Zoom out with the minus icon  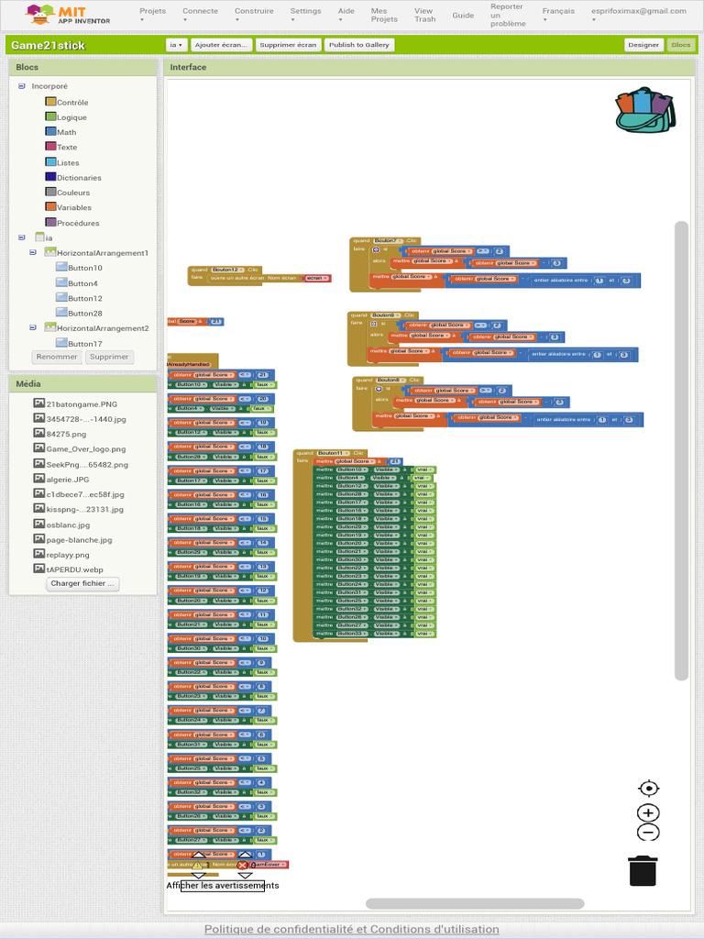click(x=648, y=833)
